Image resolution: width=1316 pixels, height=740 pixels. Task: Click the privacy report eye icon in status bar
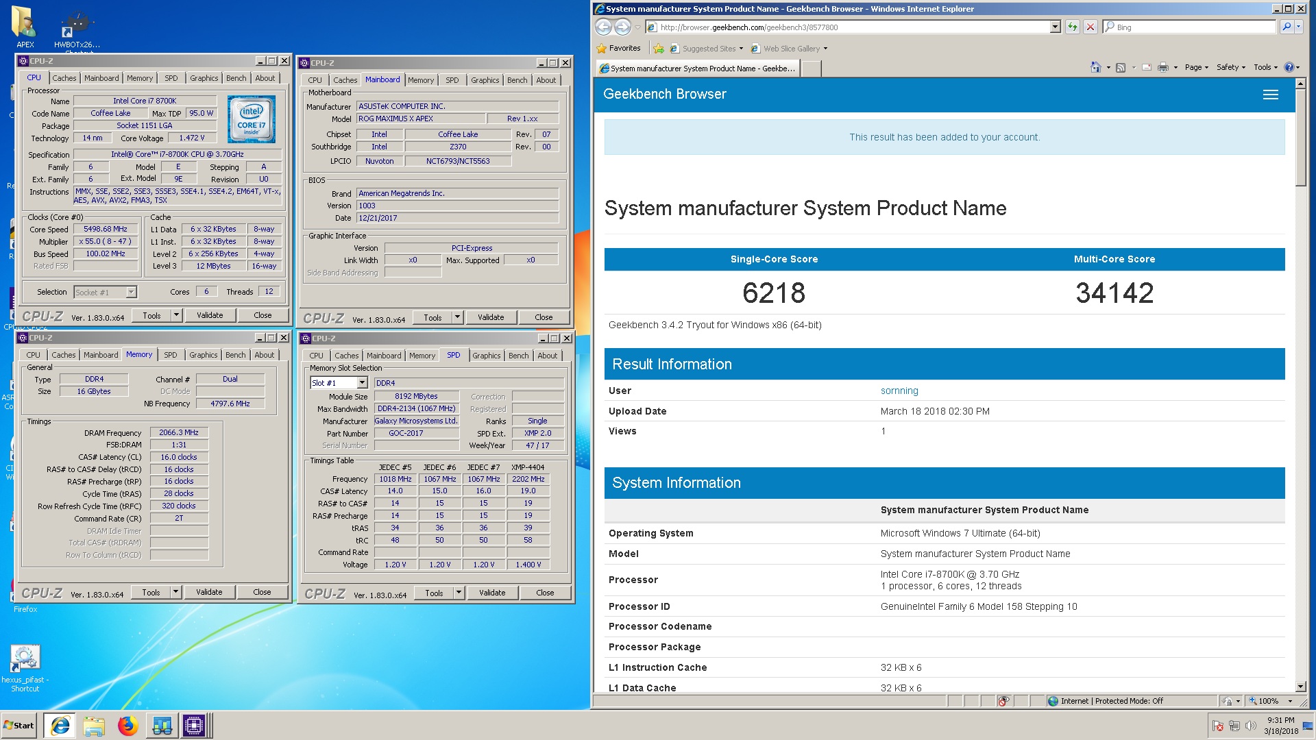[1003, 701]
